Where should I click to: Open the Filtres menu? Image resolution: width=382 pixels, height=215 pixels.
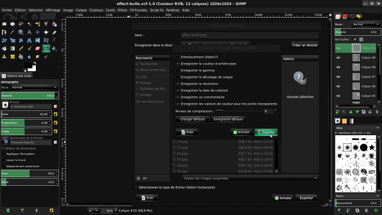pyautogui.click(x=122, y=10)
